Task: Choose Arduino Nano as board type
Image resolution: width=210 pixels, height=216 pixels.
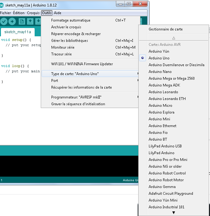Action: [160, 72]
